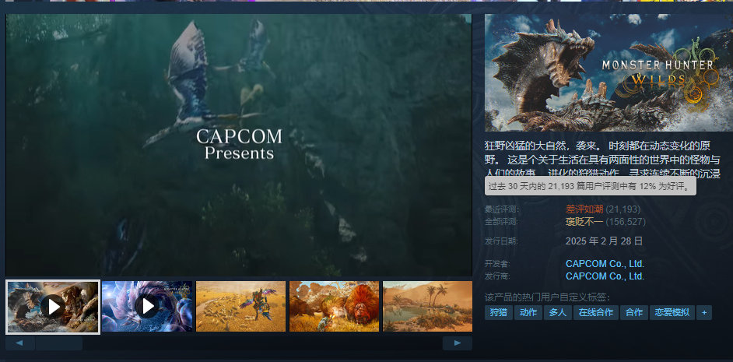The width and height of the screenshot is (733, 362).
Task: Open the screenshot of hunter riding purple mount
Action: (x=240, y=307)
